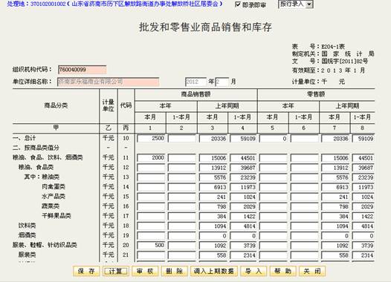The width and height of the screenshot is (391, 282).
Task: Click the 关闭 button
Action: tap(312, 271)
